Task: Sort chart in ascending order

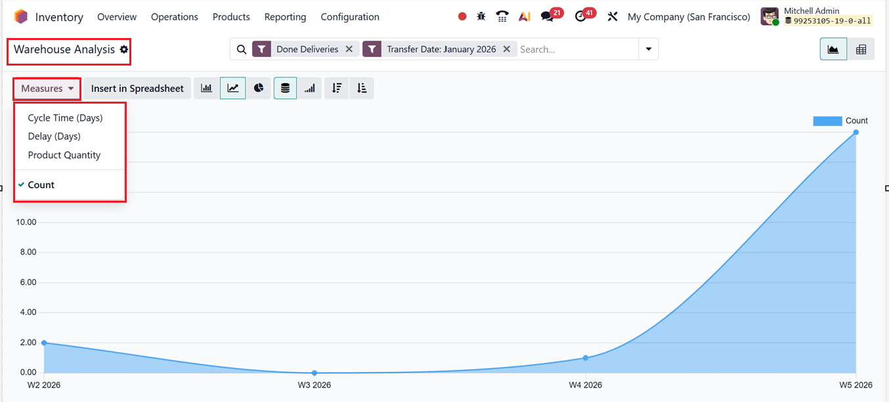Action: point(362,89)
